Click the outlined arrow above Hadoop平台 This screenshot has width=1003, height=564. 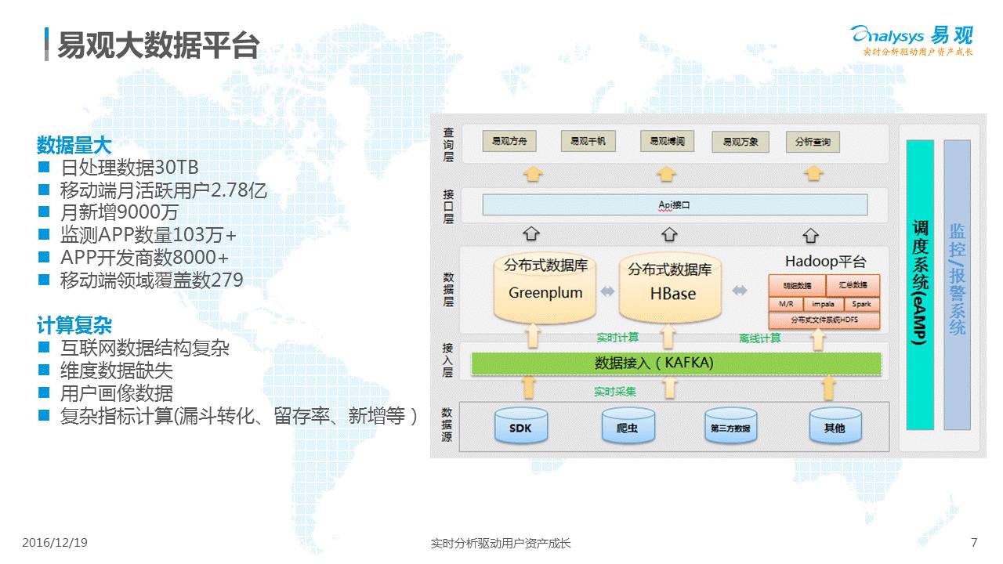pyautogui.click(x=811, y=234)
